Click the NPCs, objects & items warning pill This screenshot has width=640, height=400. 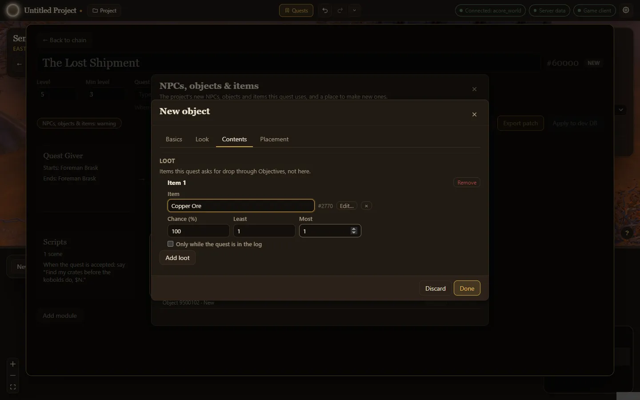tap(79, 123)
